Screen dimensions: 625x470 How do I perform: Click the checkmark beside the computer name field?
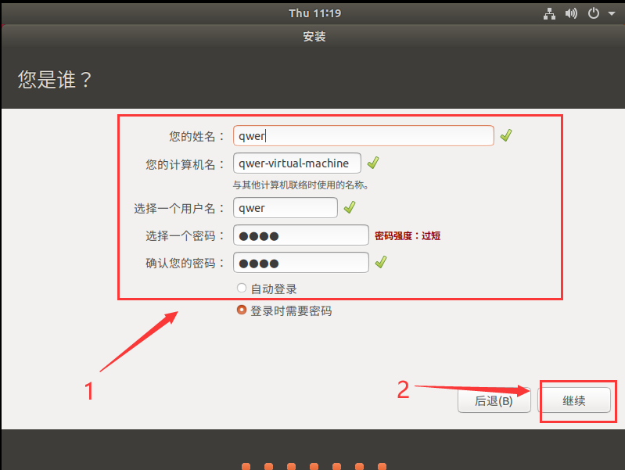click(373, 163)
